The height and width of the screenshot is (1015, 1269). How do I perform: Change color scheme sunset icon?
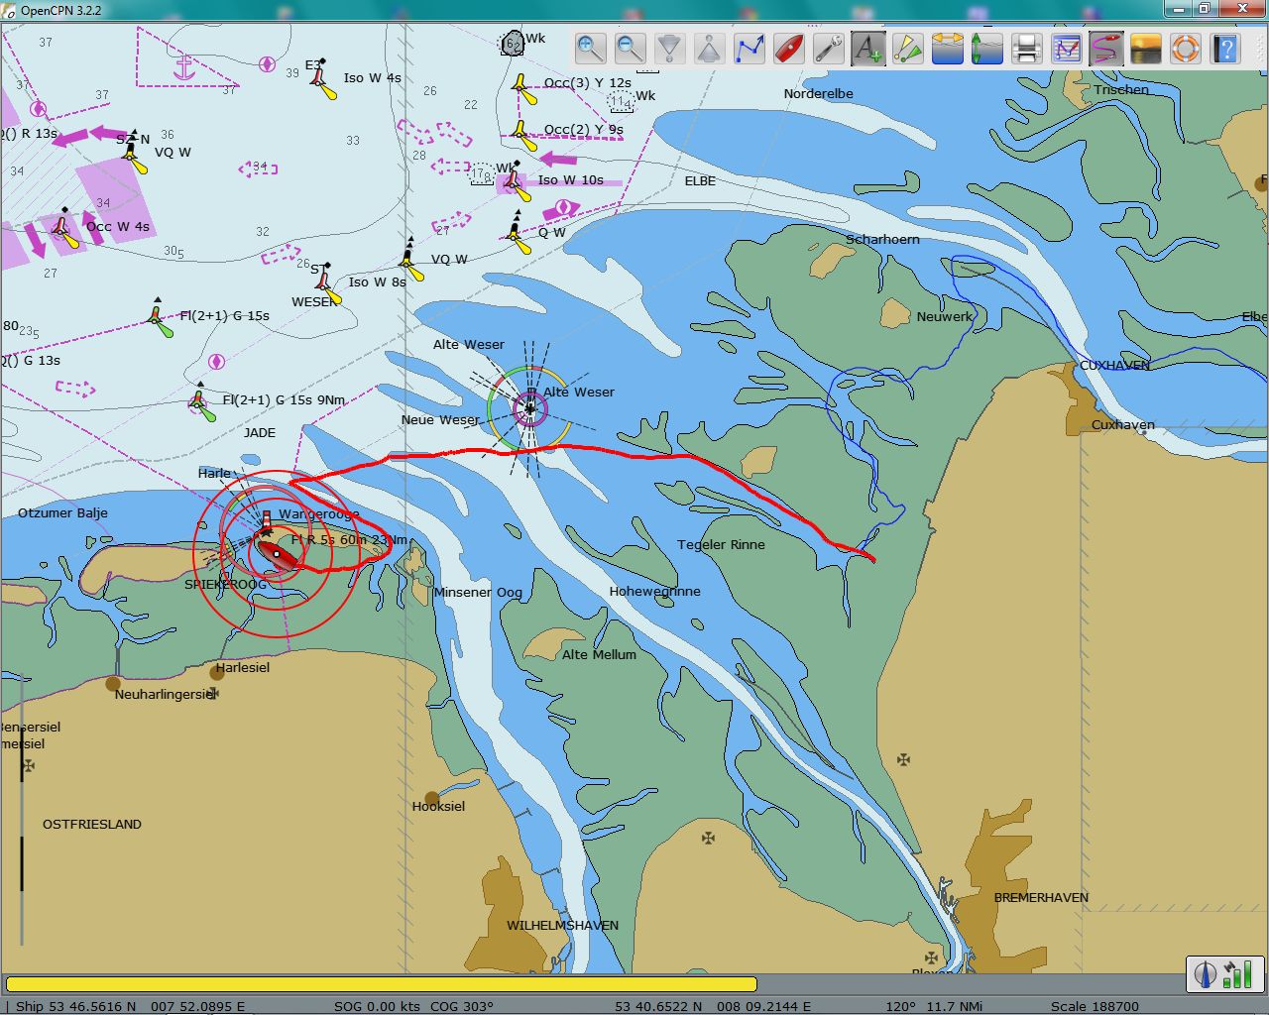pos(1146,48)
